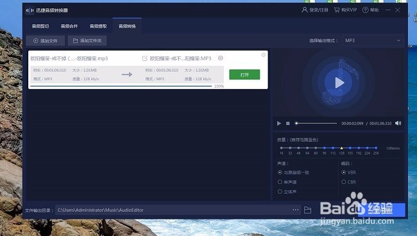Expand the MP3 output format dropdown
This screenshot has width=417, height=236.
[373, 40]
